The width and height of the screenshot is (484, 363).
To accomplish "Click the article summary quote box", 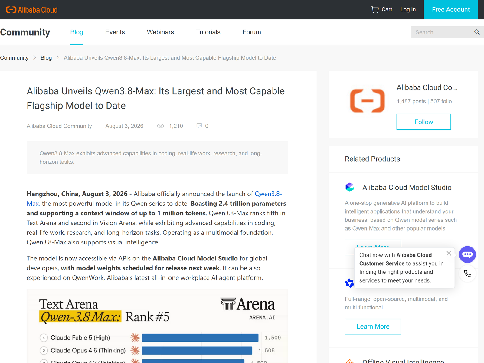I will click(x=157, y=158).
